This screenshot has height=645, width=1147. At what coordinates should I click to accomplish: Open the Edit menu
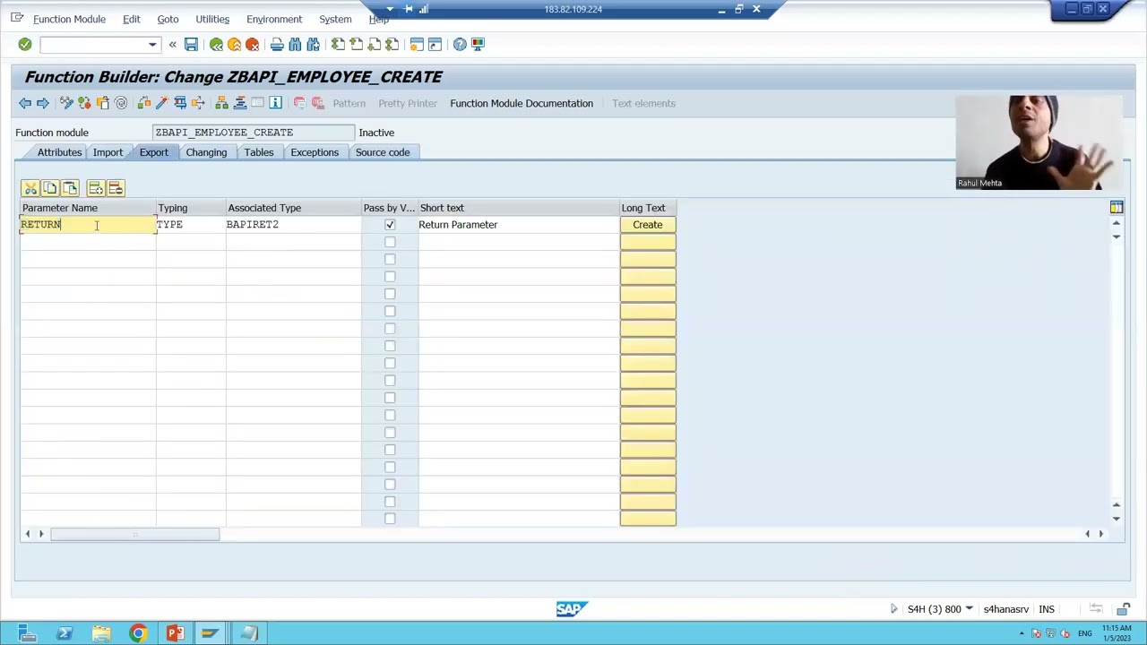tap(131, 19)
